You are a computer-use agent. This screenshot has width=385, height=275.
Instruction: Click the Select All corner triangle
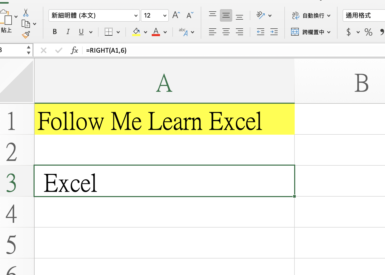[17, 81]
